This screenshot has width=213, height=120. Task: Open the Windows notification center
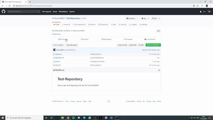(x=209, y=118)
